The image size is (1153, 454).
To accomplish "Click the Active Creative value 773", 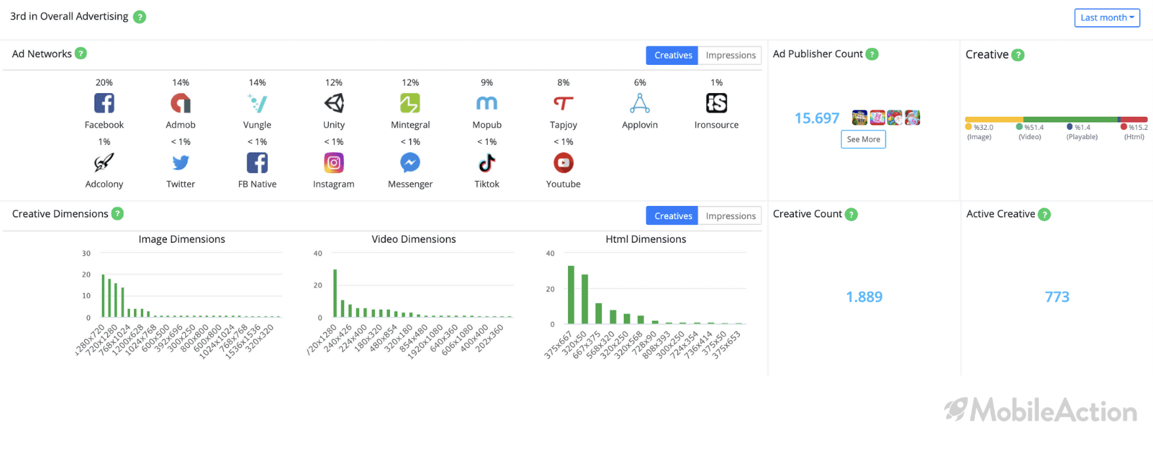I will coord(1057,297).
